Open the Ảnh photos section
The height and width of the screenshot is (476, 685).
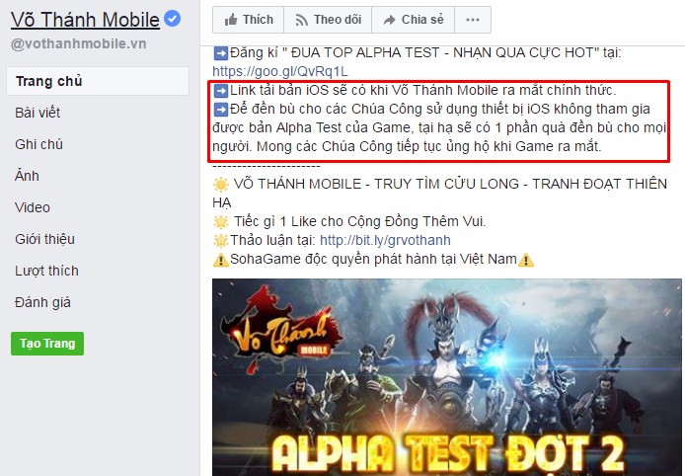tap(27, 175)
